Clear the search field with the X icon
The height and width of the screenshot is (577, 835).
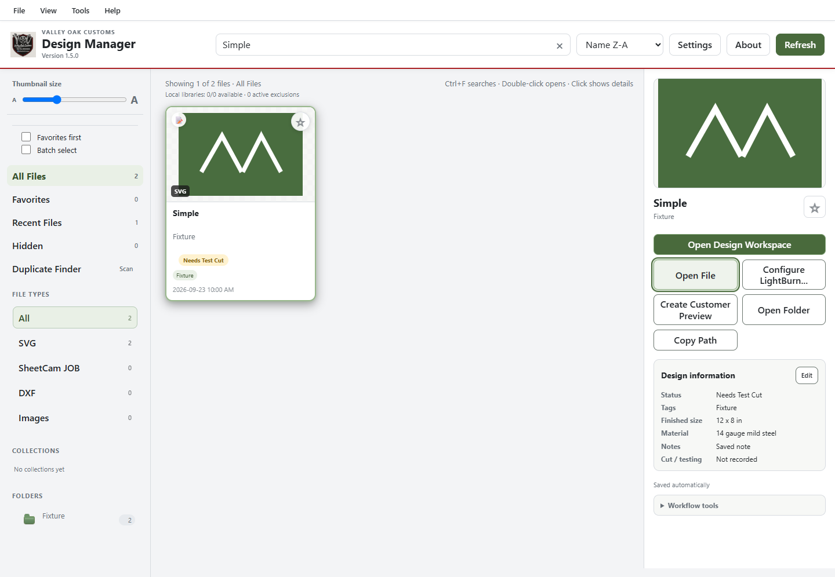(x=560, y=46)
